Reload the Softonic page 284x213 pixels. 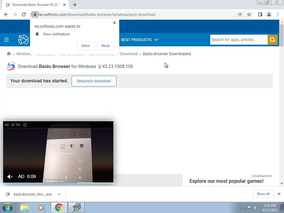(x=24, y=14)
